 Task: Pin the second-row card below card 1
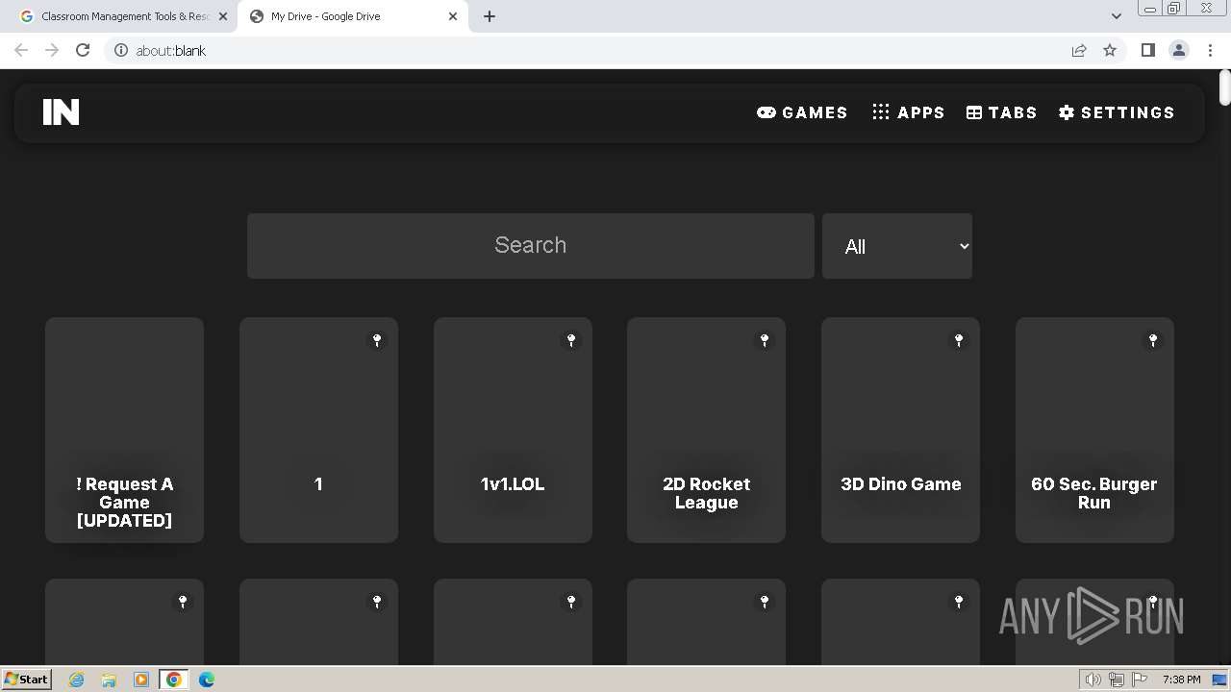click(377, 602)
